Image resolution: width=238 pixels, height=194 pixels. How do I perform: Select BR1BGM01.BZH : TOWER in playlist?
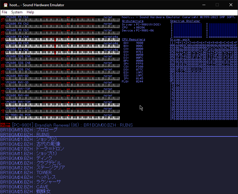pos(26,172)
